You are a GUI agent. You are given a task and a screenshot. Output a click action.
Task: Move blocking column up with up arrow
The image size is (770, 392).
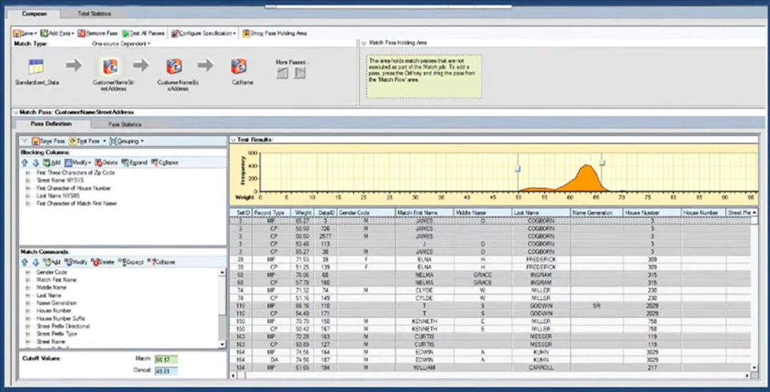[x=24, y=163]
